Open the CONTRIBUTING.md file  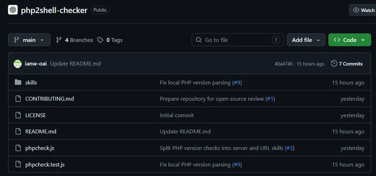pyautogui.click(x=50, y=99)
